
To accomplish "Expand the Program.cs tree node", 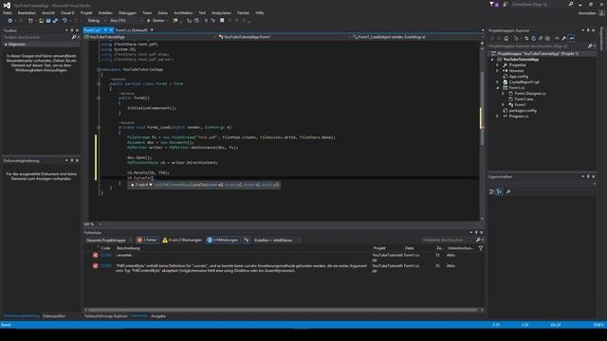I will pyautogui.click(x=498, y=116).
